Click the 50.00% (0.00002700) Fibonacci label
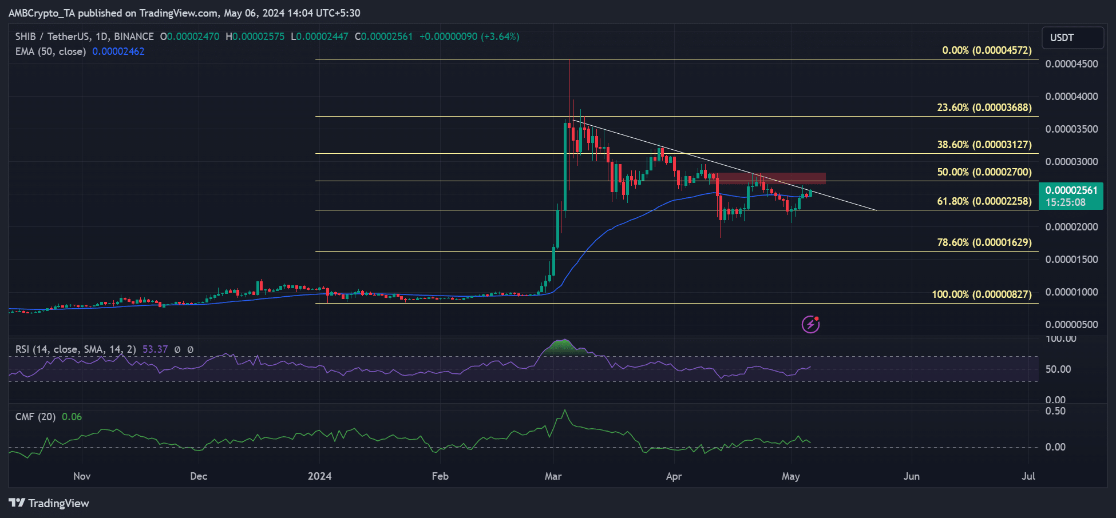Image resolution: width=1116 pixels, height=518 pixels. coord(984,172)
